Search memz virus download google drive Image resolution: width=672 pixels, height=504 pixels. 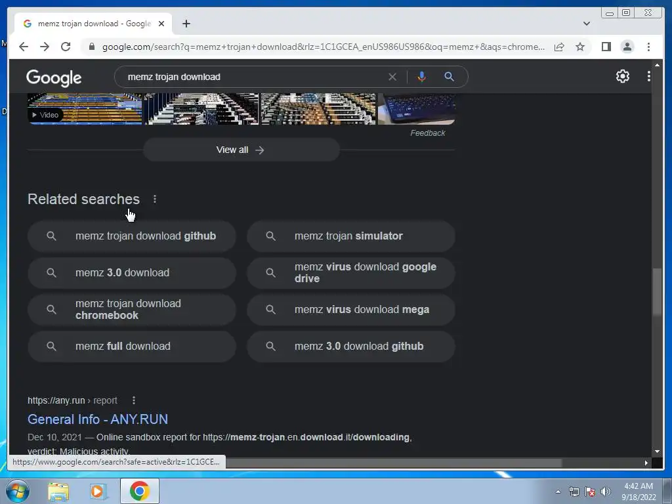tap(351, 273)
